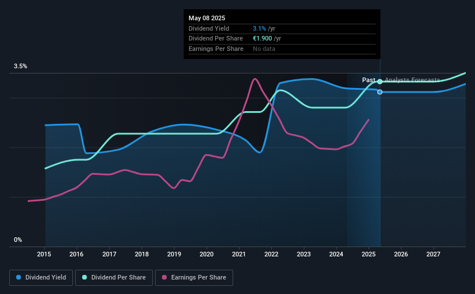Click 'Dividend Yield' row label in tooltip
The width and height of the screenshot is (475, 294).
(x=209, y=28)
